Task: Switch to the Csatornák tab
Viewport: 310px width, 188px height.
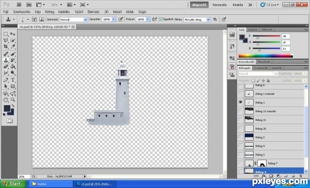Action: click(261, 68)
